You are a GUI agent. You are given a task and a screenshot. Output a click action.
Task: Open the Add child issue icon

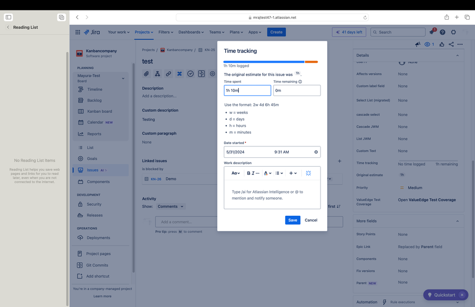(158, 74)
